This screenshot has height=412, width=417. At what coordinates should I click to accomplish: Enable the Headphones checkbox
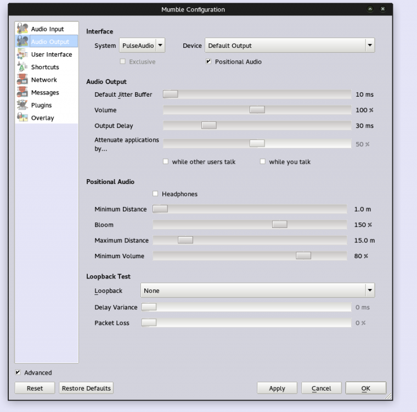click(x=155, y=194)
